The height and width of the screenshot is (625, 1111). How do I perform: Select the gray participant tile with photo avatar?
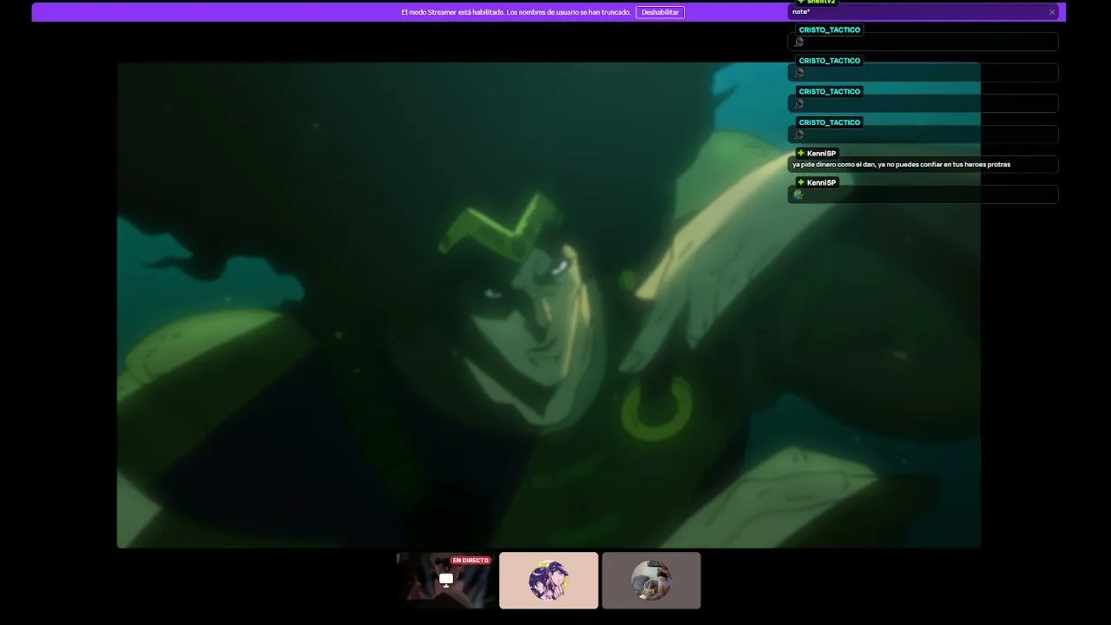tap(651, 580)
